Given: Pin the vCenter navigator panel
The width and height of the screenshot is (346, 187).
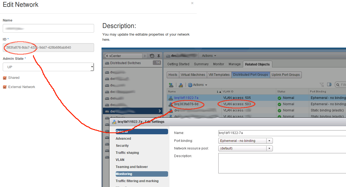Looking at the screenshot, I should [159, 56].
